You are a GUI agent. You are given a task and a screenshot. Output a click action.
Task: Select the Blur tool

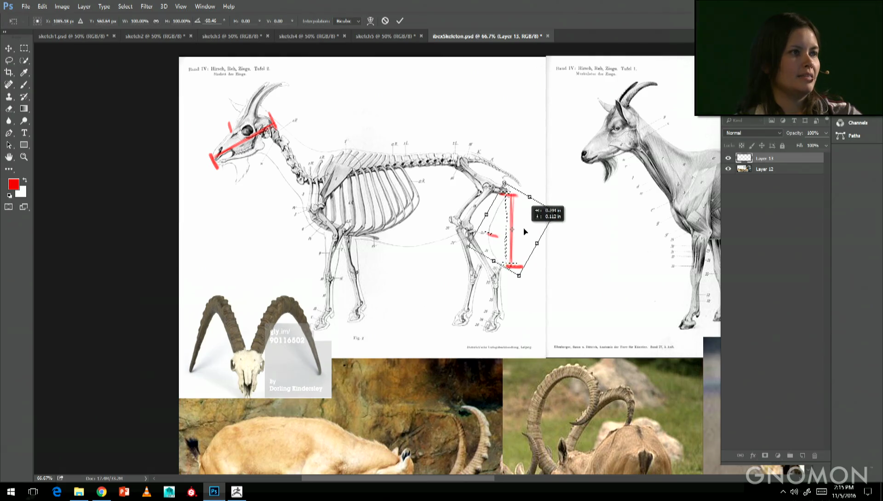(x=9, y=120)
